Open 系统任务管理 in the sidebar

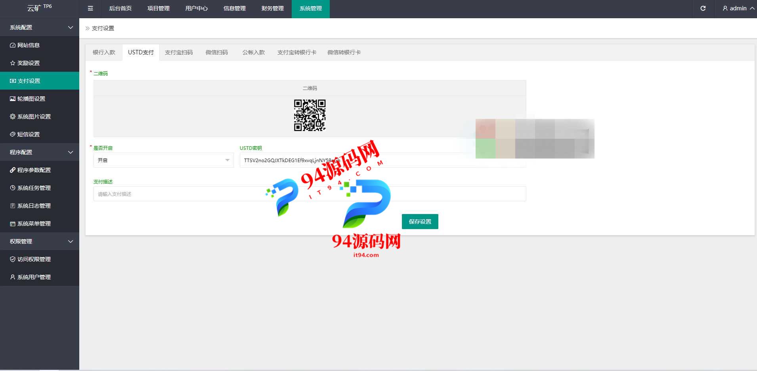click(40, 188)
